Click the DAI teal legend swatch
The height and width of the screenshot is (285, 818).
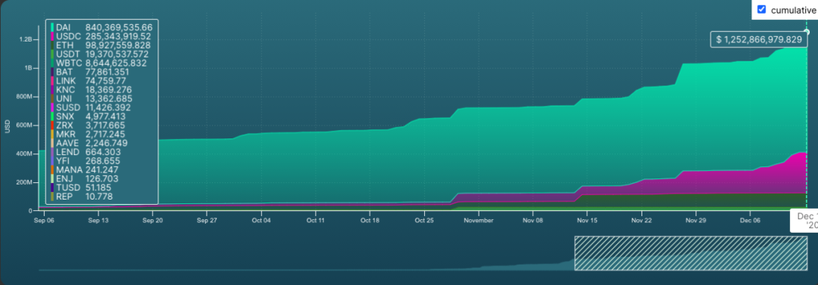(x=52, y=27)
